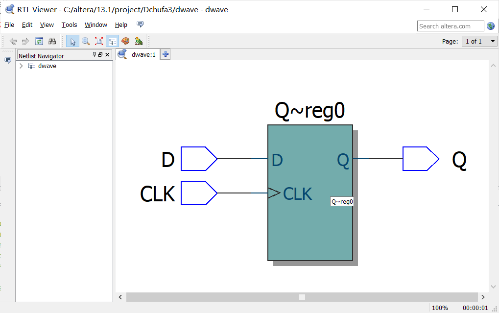This screenshot has height=313, width=499.
Task: Click the plus button to open new page
Action: click(x=165, y=54)
